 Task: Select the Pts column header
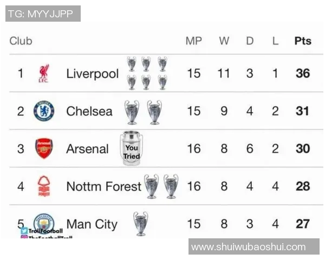click(303, 41)
